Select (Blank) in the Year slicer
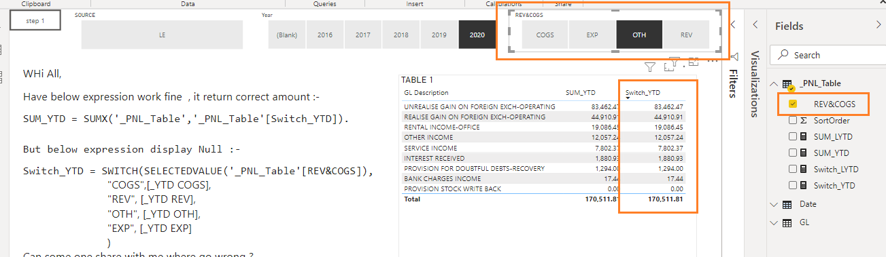This screenshot has width=886, height=257. tap(287, 34)
